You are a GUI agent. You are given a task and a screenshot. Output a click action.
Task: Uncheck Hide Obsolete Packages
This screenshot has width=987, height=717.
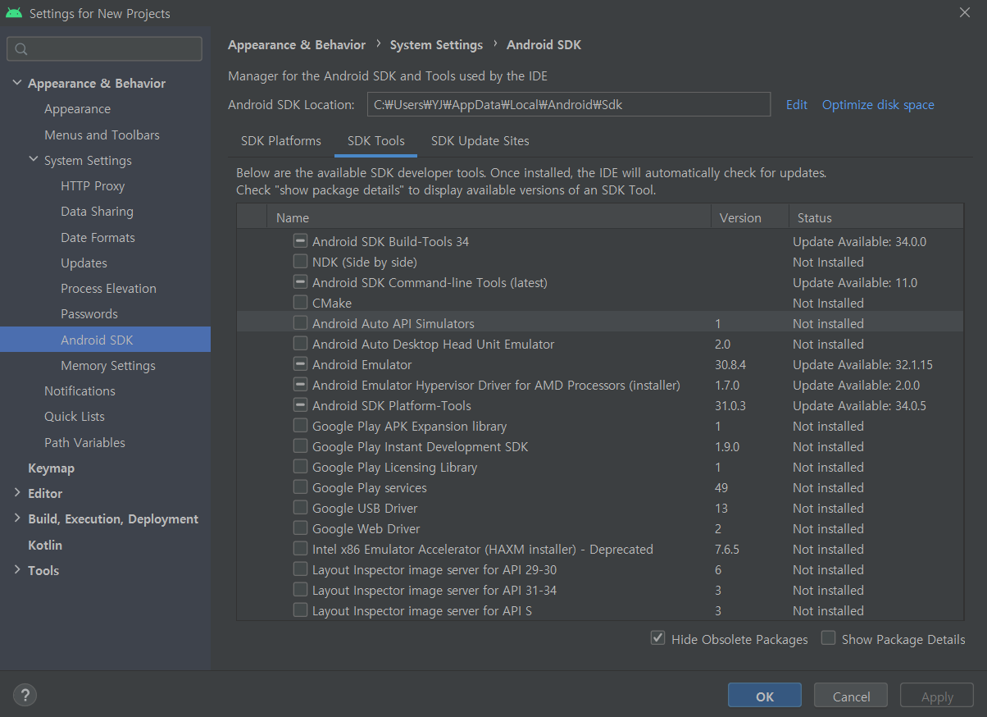pyautogui.click(x=657, y=638)
